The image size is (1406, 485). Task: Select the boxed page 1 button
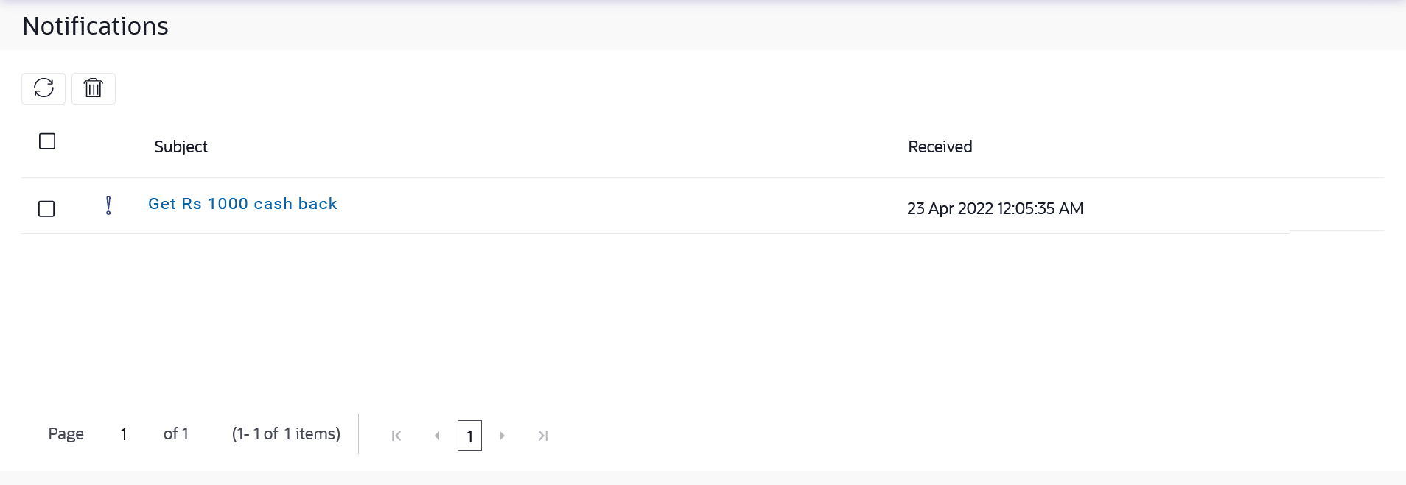click(x=469, y=436)
